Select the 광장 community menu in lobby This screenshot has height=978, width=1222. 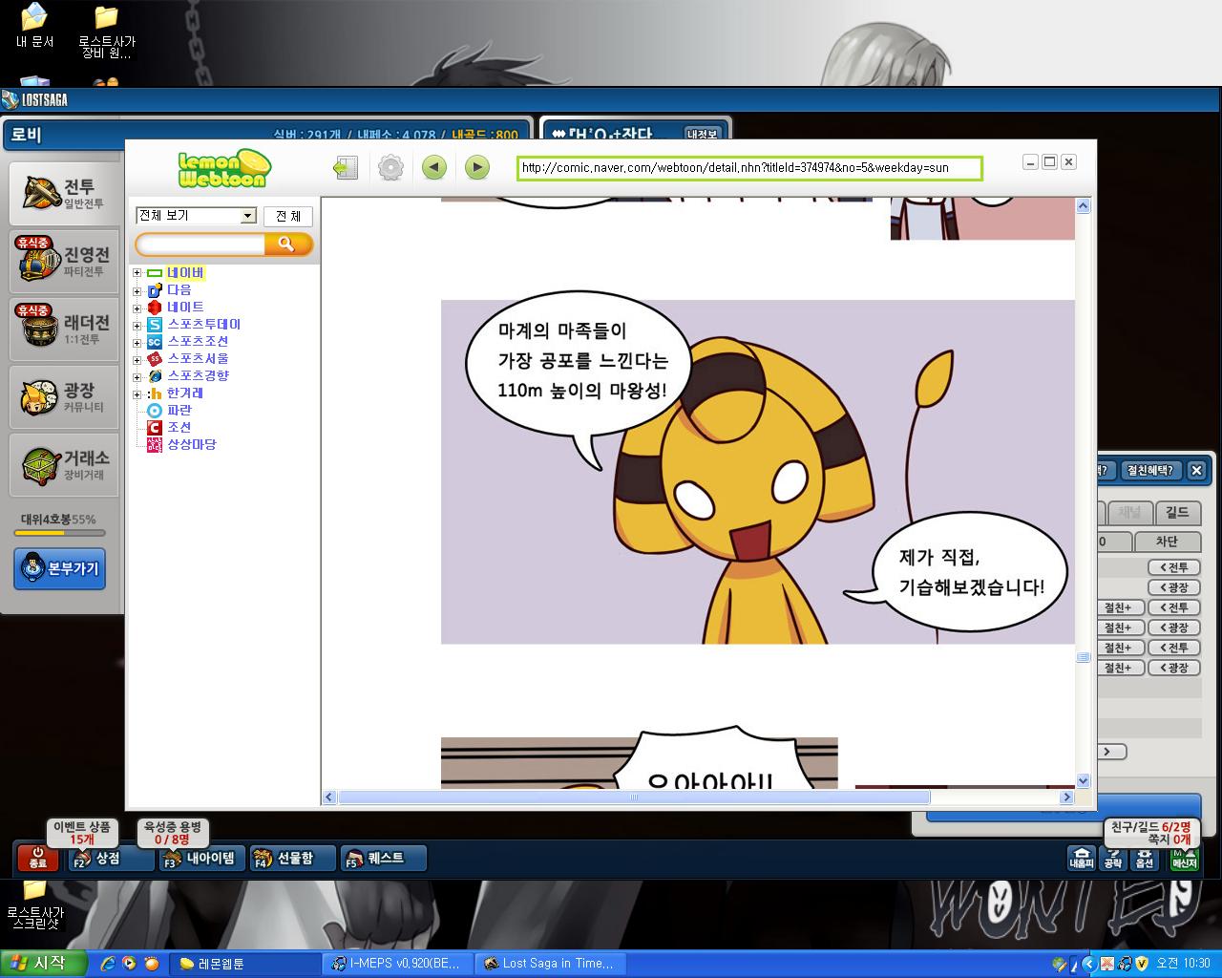tap(65, 397)
